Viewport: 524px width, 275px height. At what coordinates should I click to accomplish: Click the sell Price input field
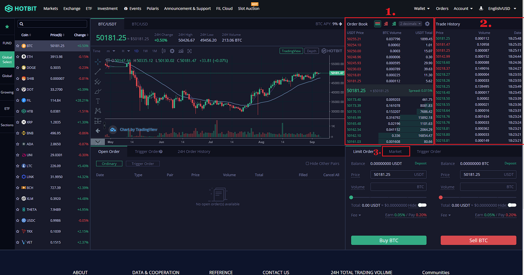(x=488, y=174)
